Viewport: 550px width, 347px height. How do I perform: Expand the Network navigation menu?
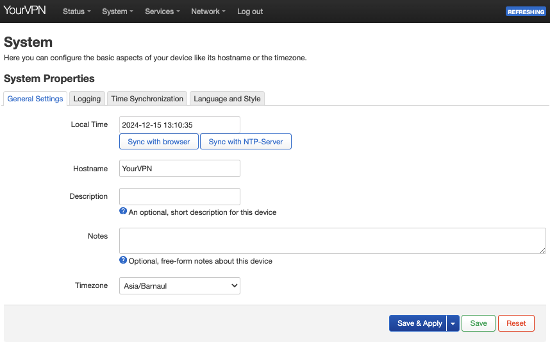(x=208, y=12)
